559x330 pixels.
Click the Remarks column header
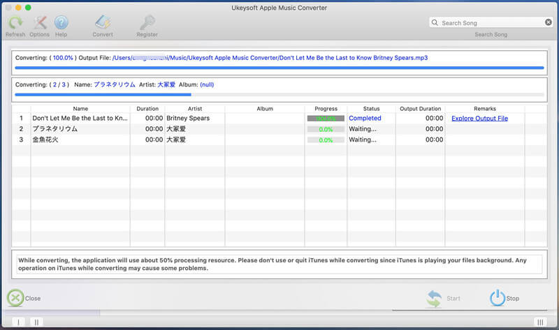(x=485, y=109)
